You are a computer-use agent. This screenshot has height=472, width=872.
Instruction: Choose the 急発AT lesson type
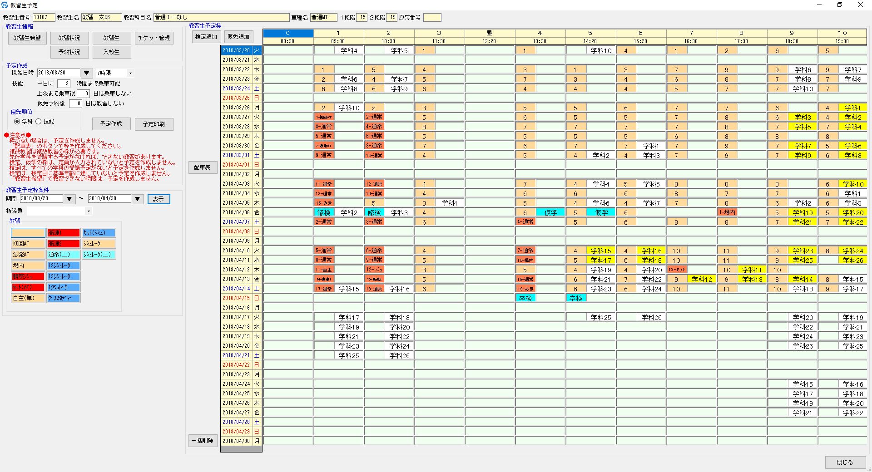[x=28, y=255]
